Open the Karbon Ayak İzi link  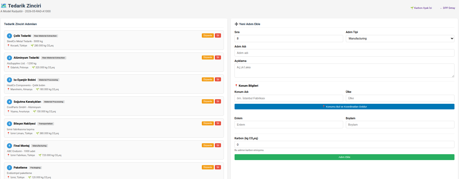[421, 8]
